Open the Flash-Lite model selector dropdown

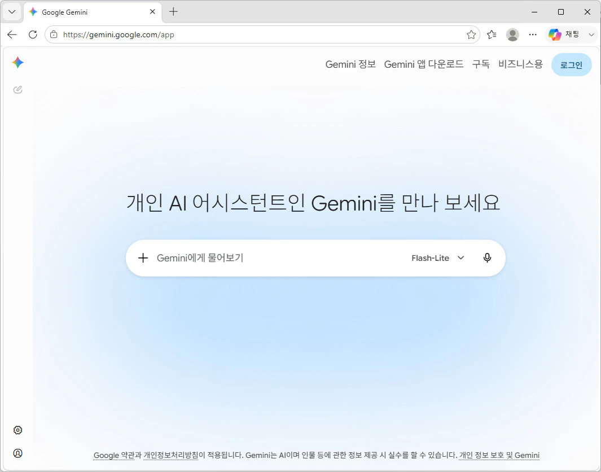coord(438,258)
